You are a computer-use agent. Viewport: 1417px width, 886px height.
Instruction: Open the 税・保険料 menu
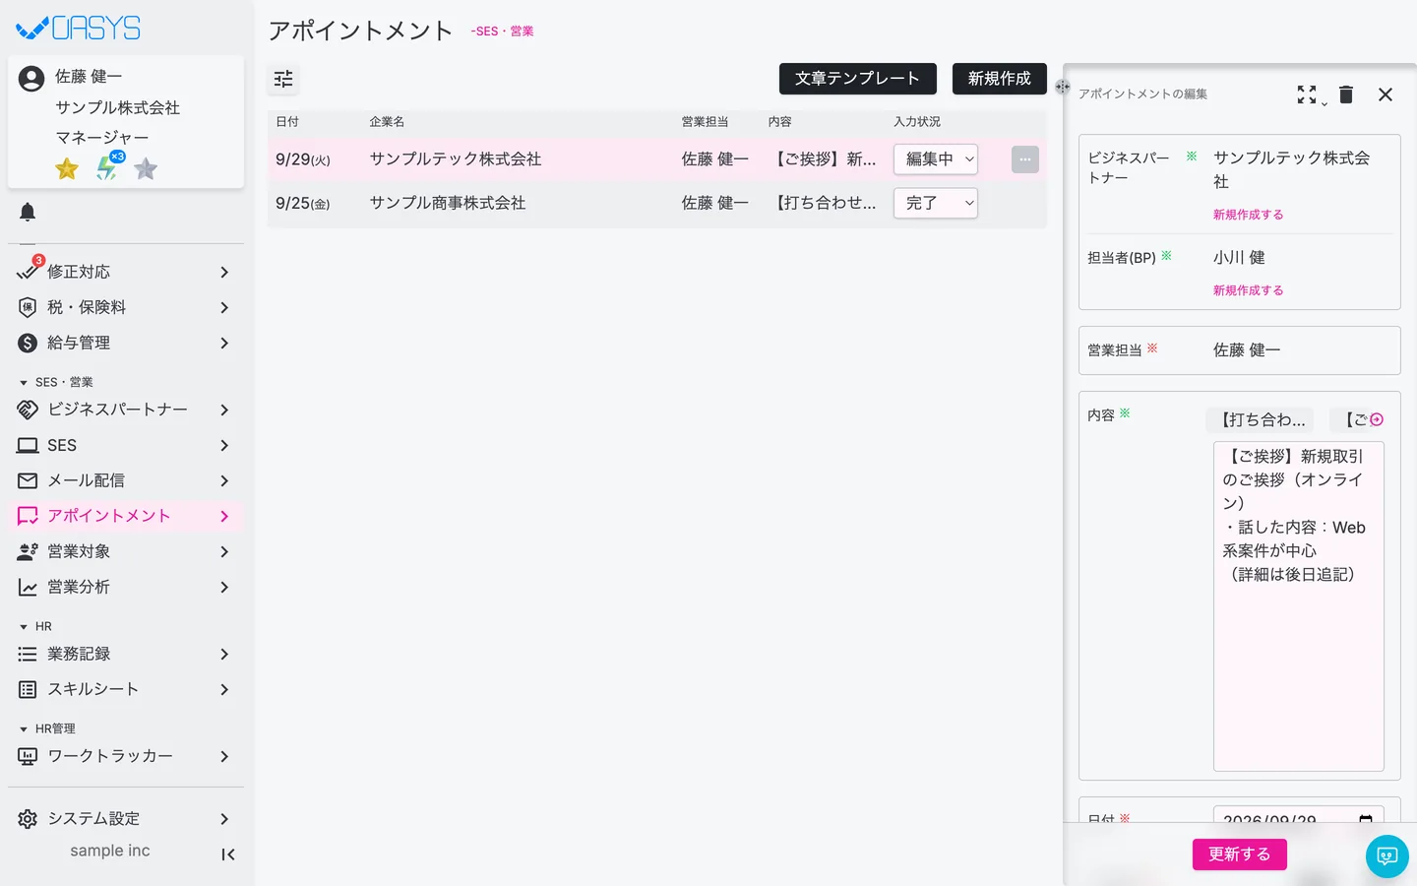[x=126, y=307]
